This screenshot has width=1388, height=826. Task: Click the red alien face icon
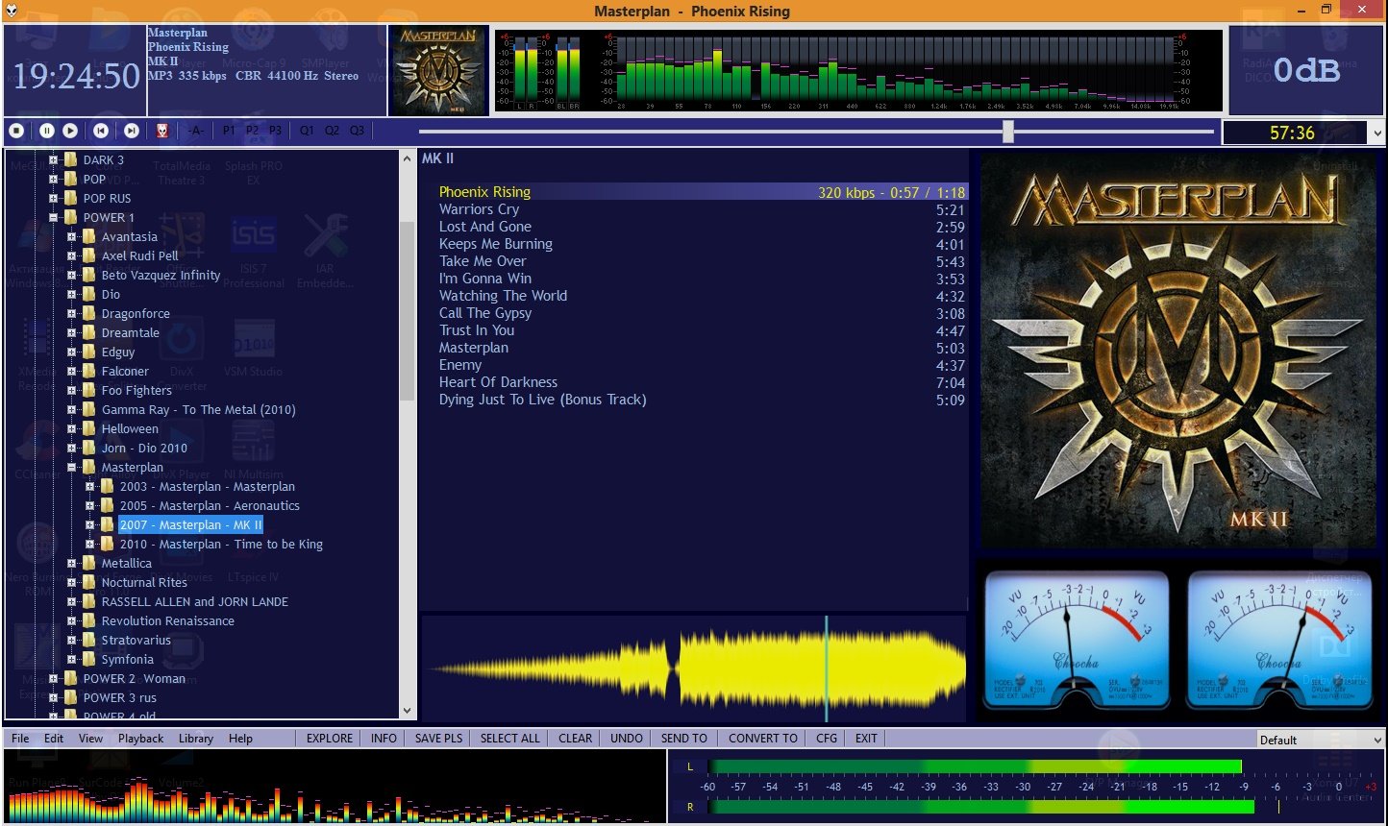coord(162,131)
